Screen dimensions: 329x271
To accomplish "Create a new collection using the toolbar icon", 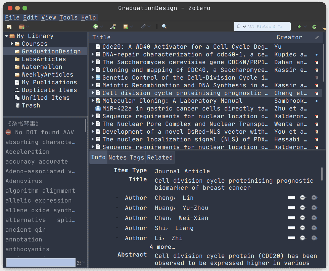I will [9, 27].
